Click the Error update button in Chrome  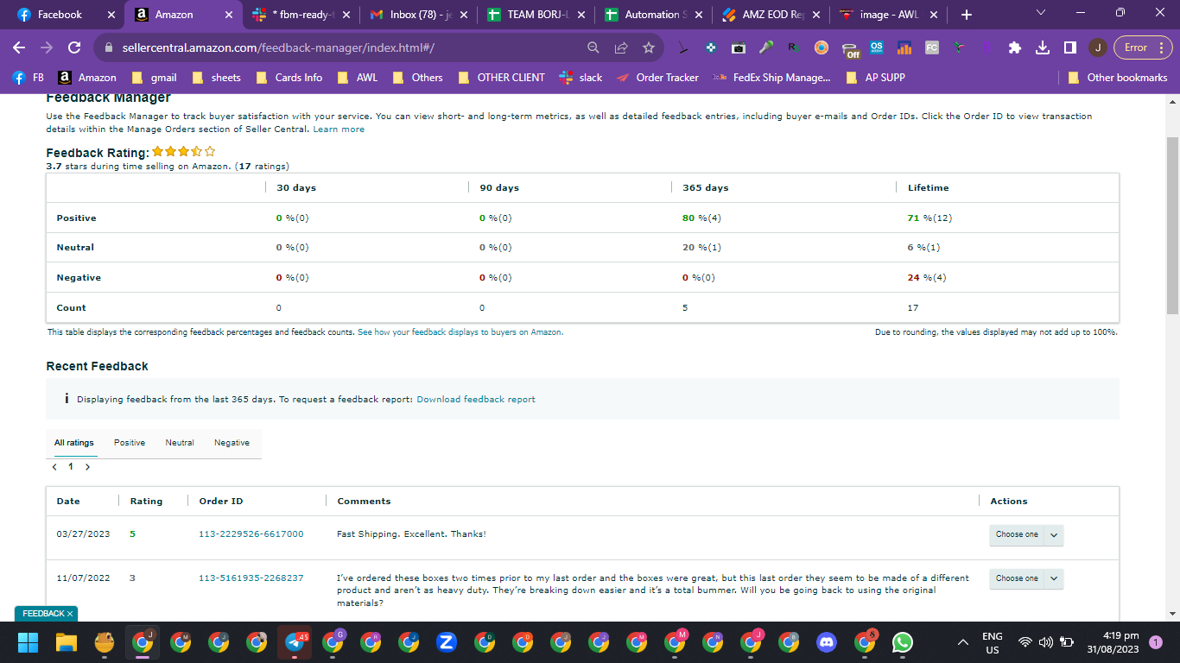point(1143,47)
